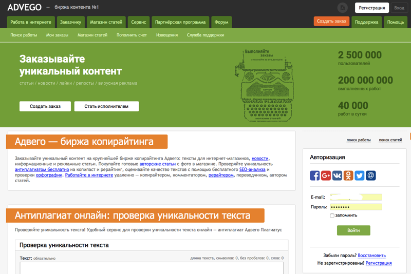Open the 'Поддержка' tab

coord(366,22)
